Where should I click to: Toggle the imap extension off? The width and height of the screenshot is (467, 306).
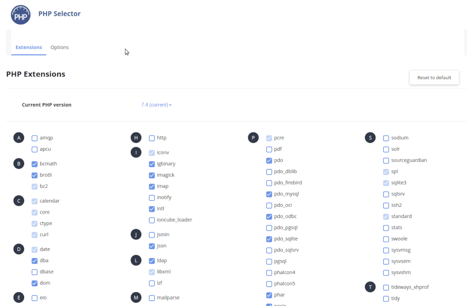click(x=151, y=186)
